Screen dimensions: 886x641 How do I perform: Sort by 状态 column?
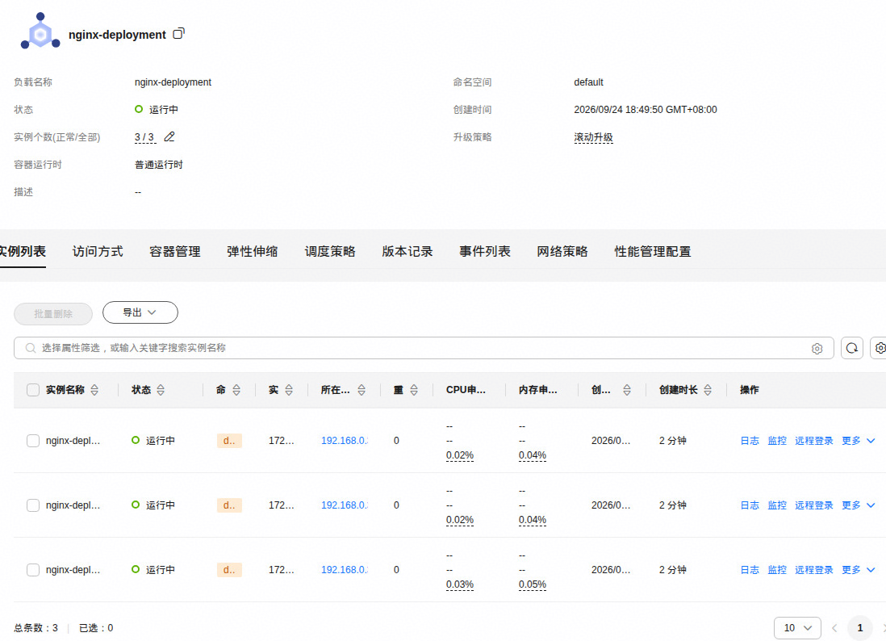tap(161, 390)
